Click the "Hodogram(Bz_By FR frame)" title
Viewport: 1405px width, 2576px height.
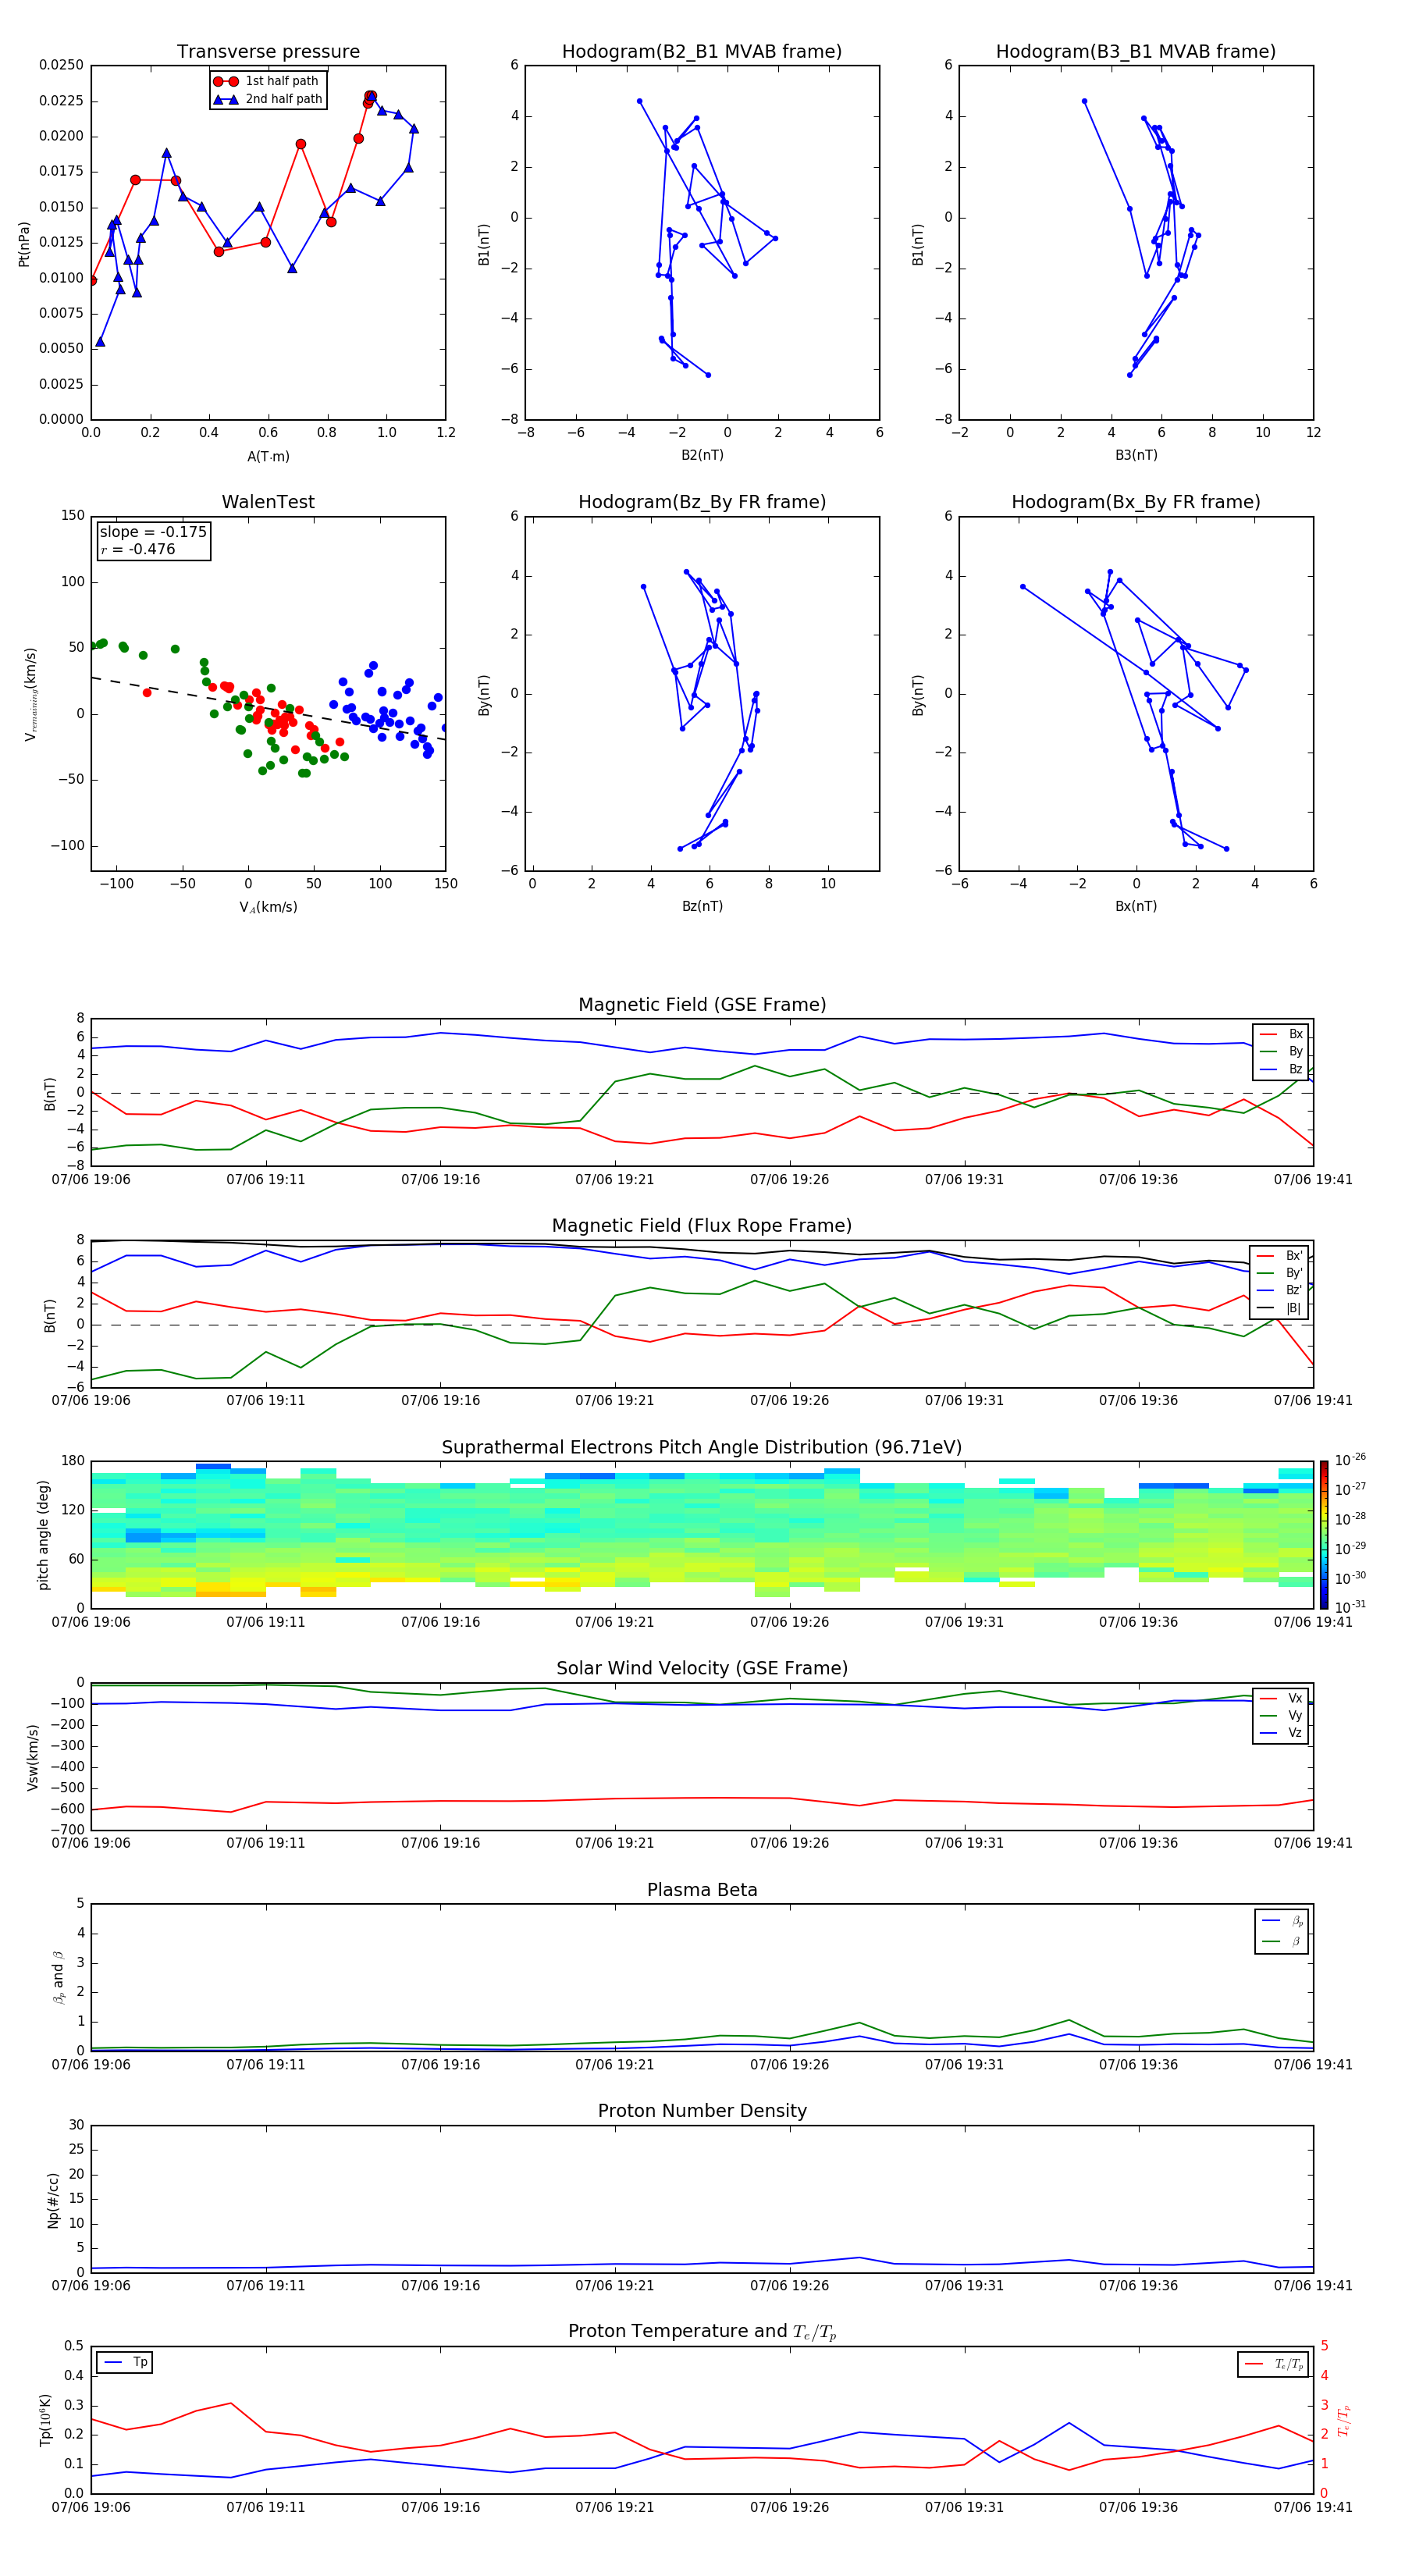point(702,502)
